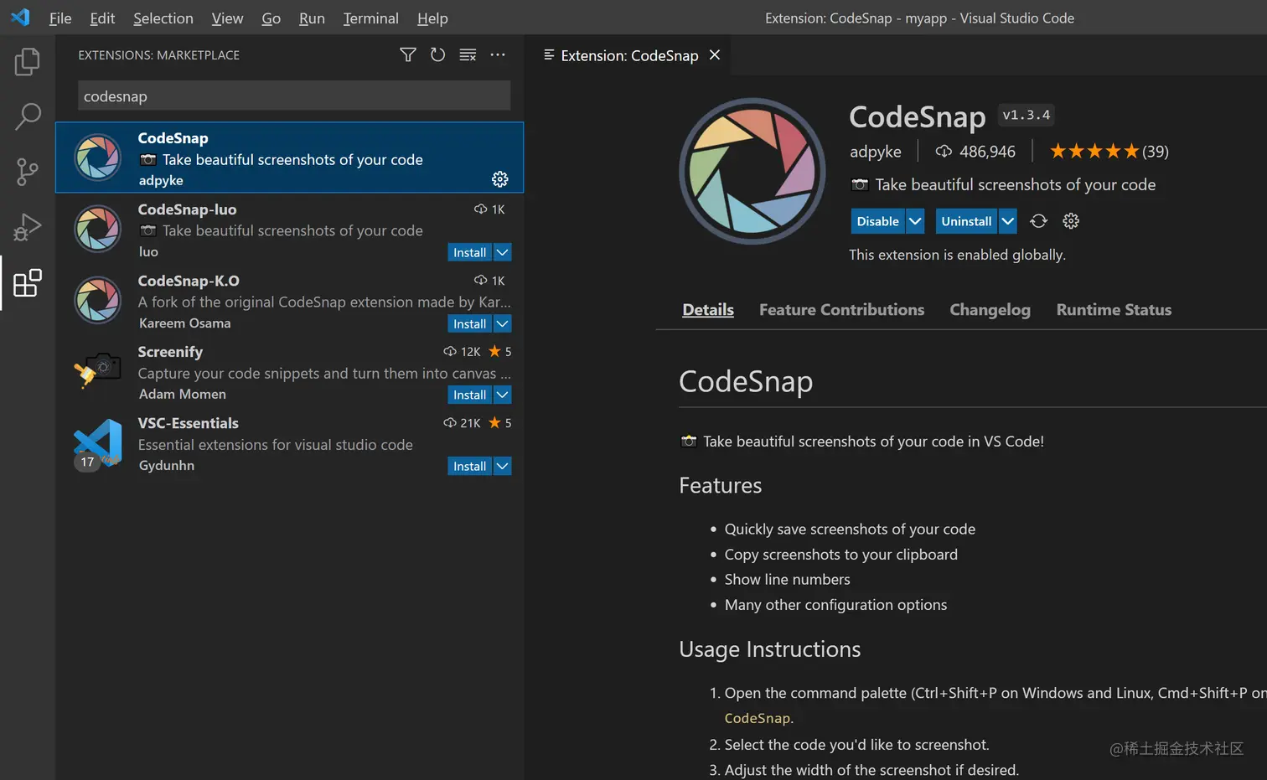Open Install dropdown arrow for CodeSnap-luo

coord(503,252)
